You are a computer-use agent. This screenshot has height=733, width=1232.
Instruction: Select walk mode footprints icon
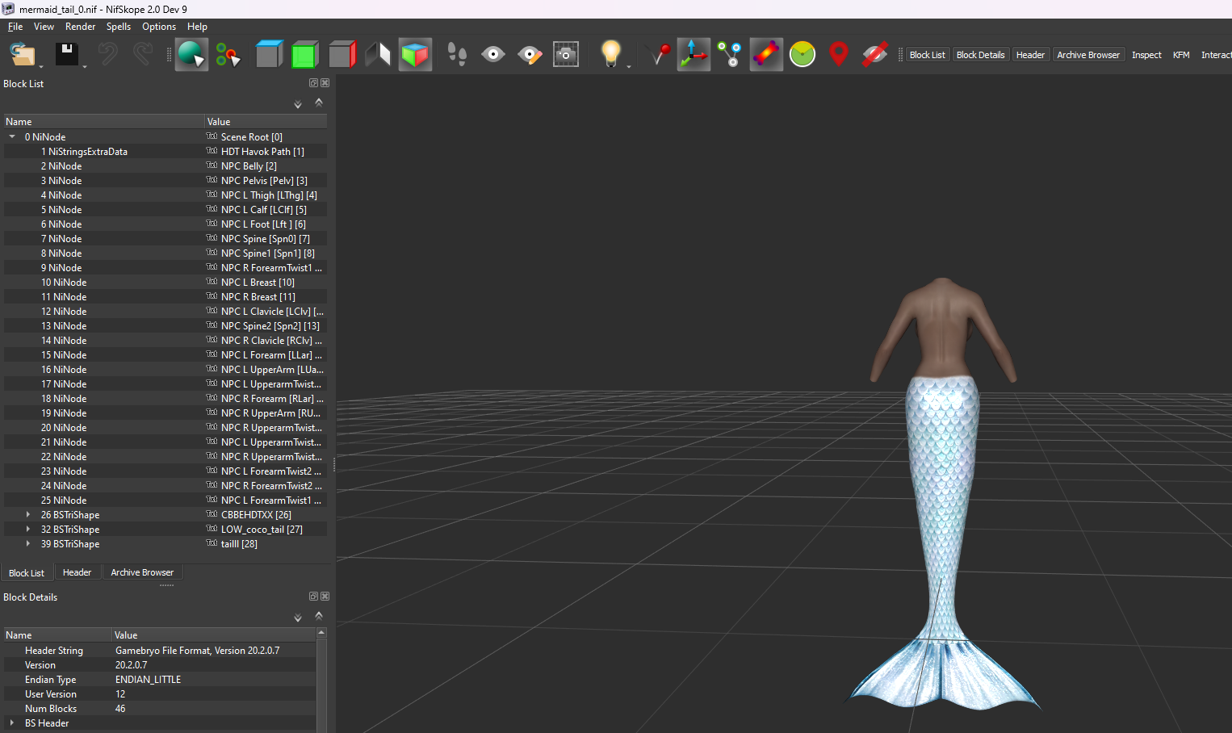tap(457, 55)
